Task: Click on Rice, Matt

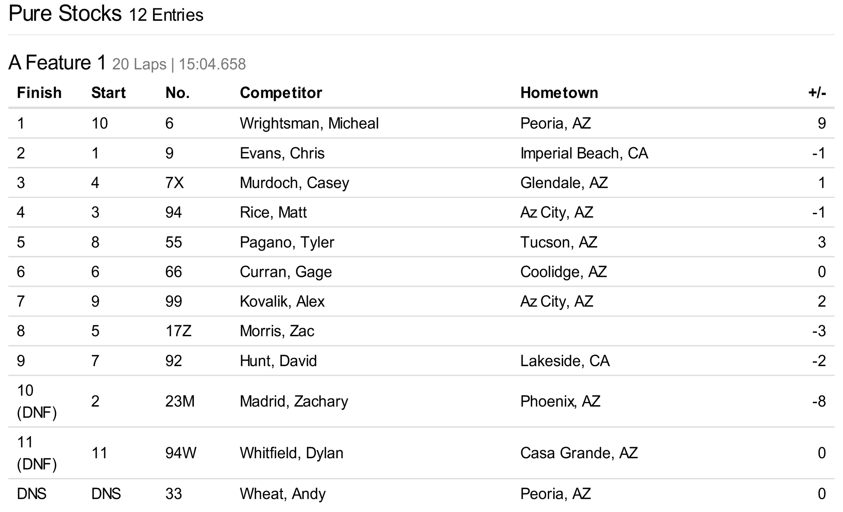Action: pyautogui.click(x=273, y=212)
